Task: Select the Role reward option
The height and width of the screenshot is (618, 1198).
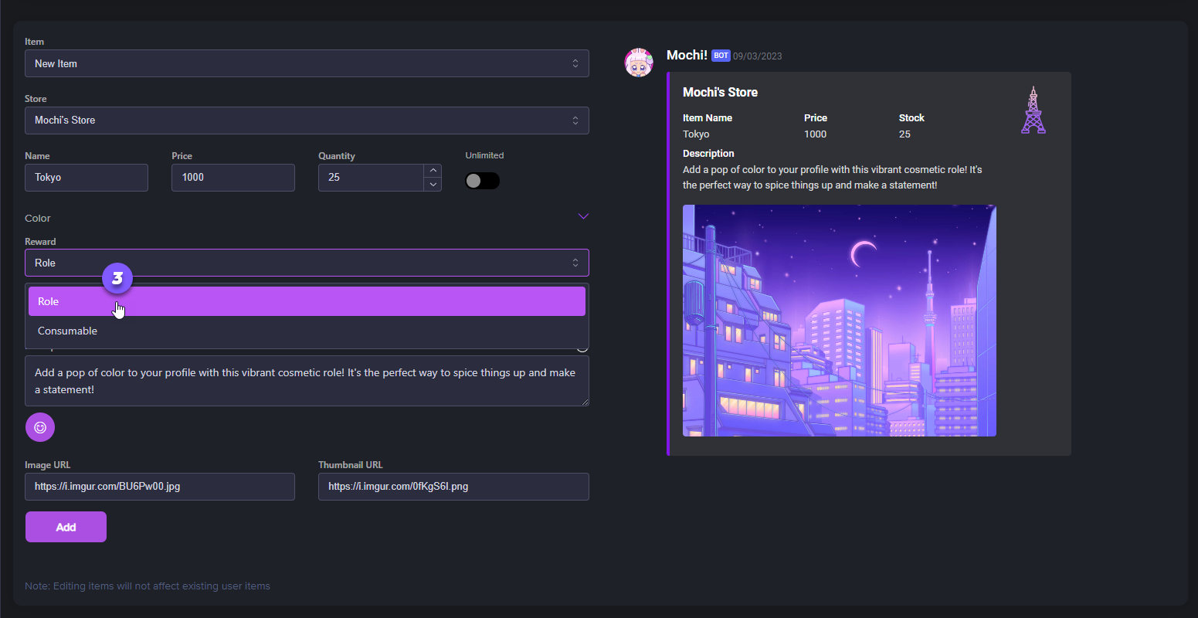Action: 307,301
